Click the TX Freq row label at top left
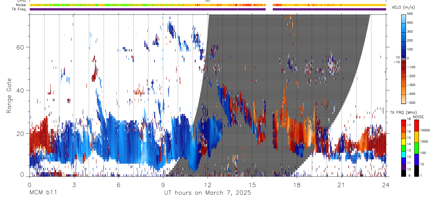 click(19, 9)
